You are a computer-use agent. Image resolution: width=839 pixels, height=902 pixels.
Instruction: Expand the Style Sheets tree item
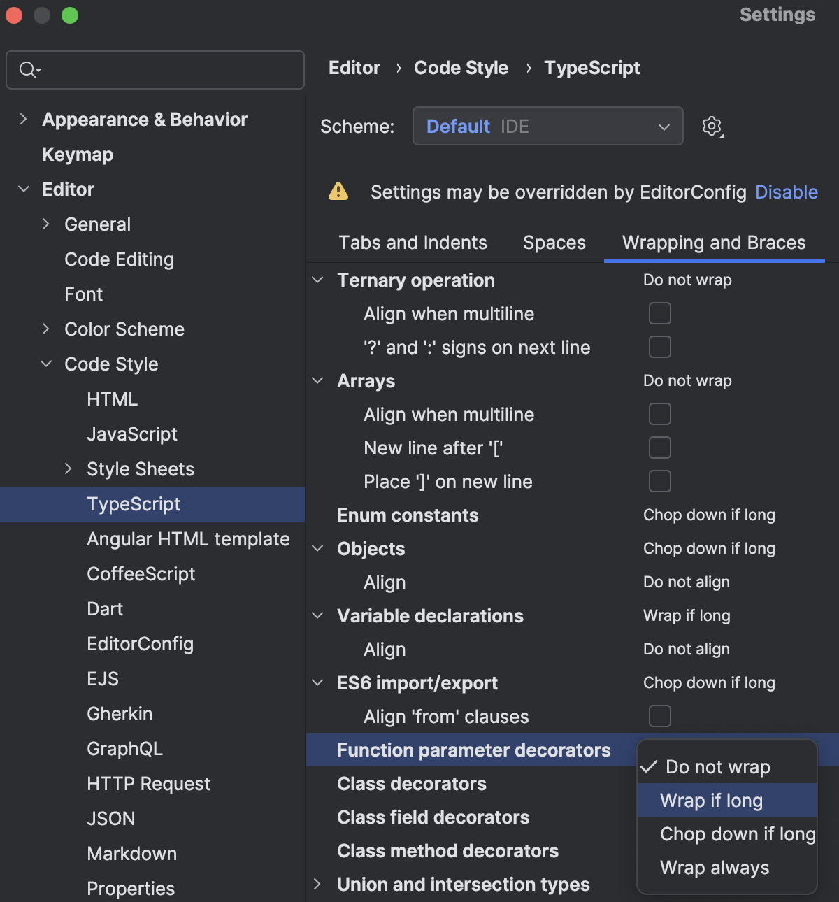[68, 468]
